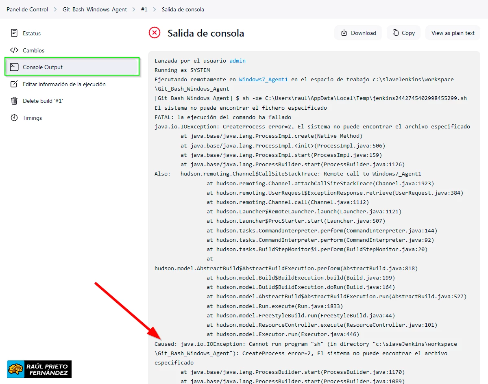The image size is (488, 384).
Task: Open Panel de Control breadcrumb
Action: (27, 9)
